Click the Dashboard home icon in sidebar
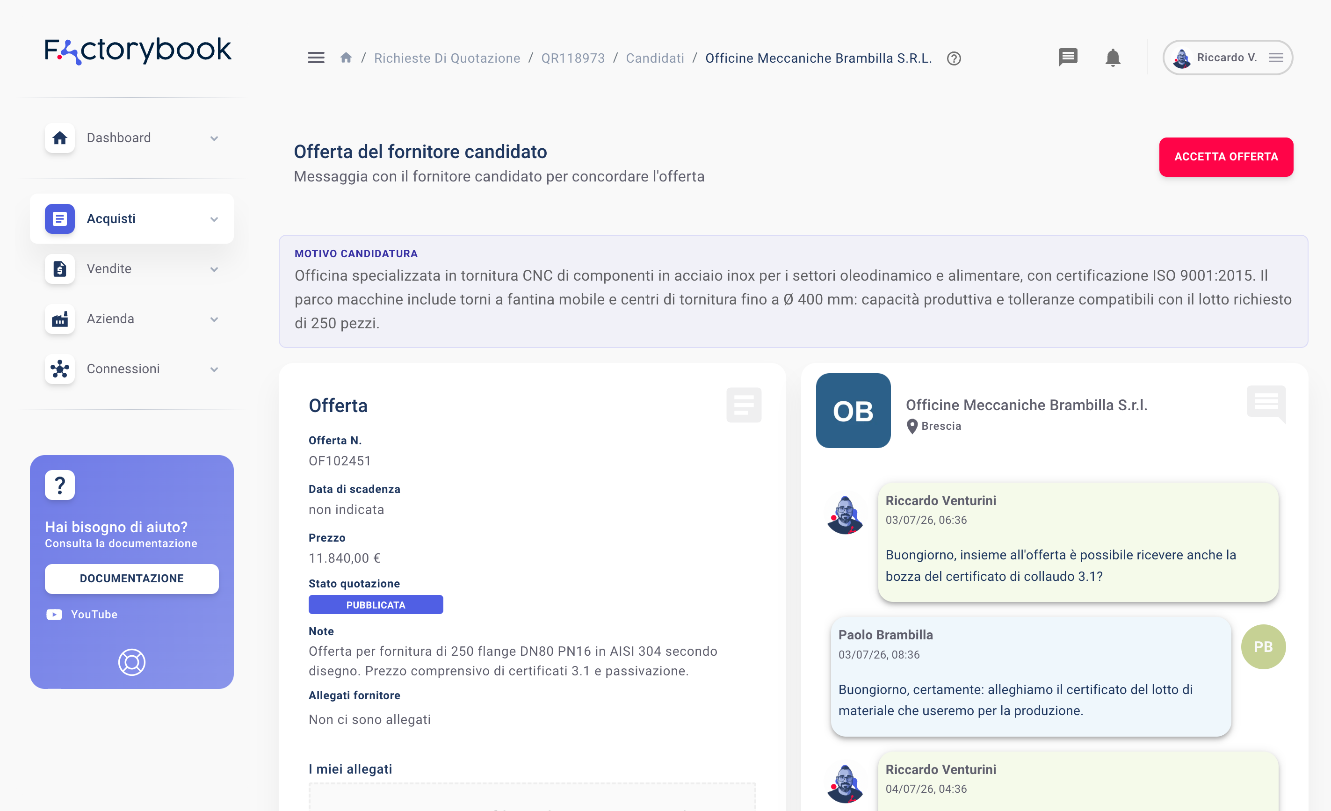The image size is (1331, 811). point(60,138)
